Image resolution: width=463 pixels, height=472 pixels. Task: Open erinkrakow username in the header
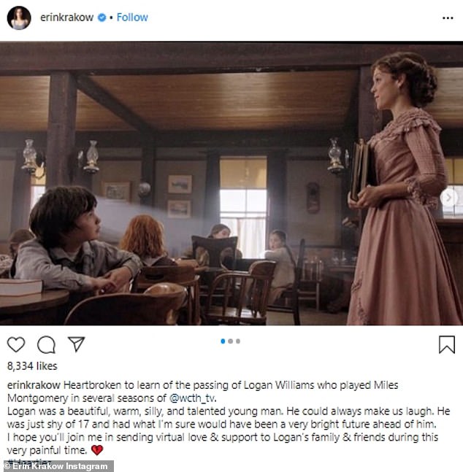point(67,18)
